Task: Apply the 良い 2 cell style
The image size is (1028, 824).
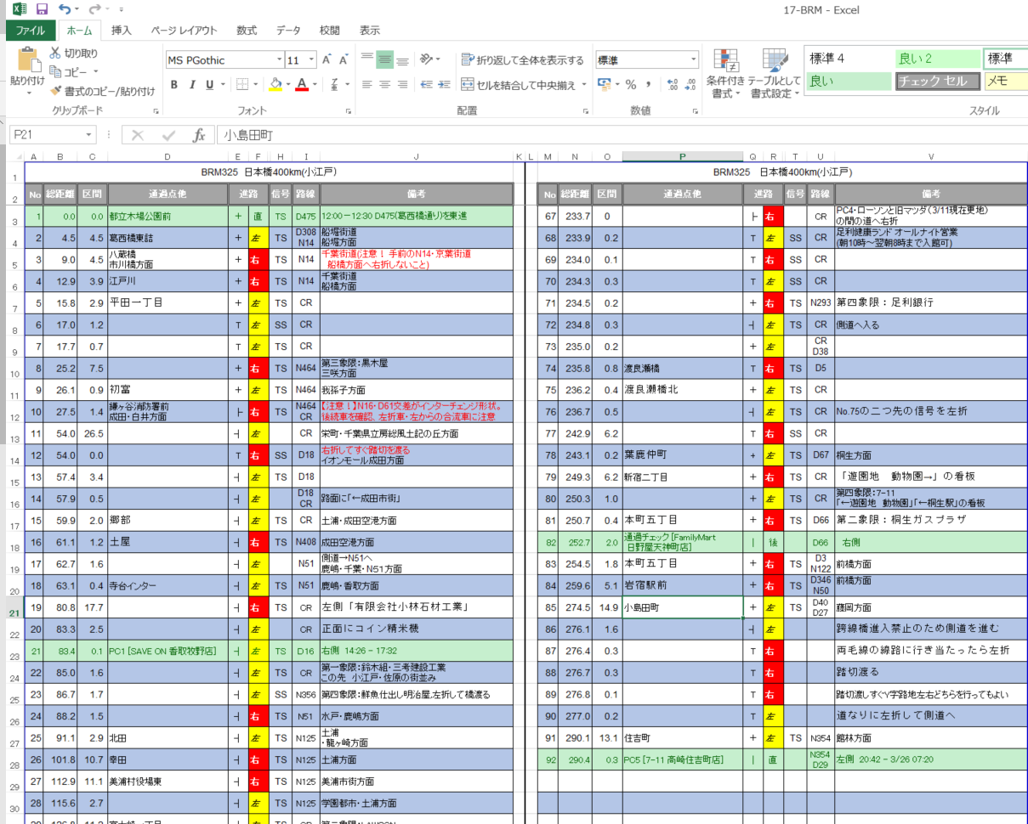Action: click(936, 59)
